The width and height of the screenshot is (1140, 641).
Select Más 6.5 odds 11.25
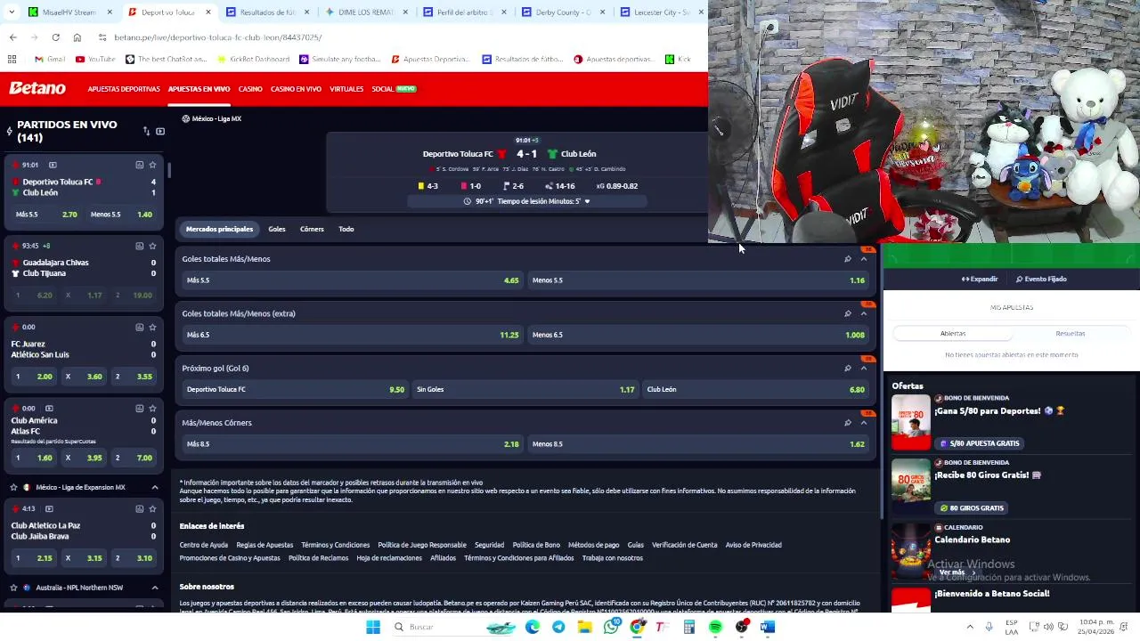coord(352,335)
